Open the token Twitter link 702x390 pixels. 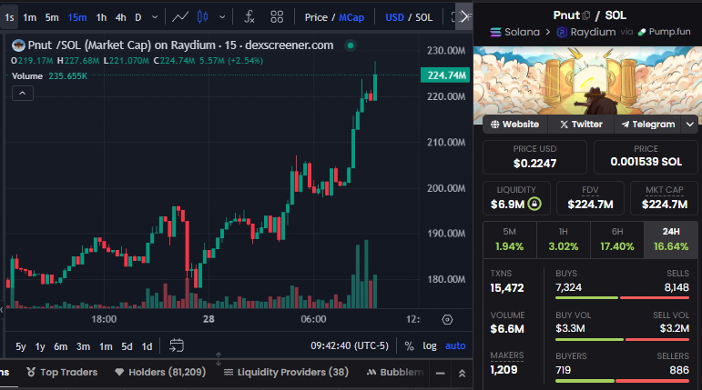[x=581, y=125]
